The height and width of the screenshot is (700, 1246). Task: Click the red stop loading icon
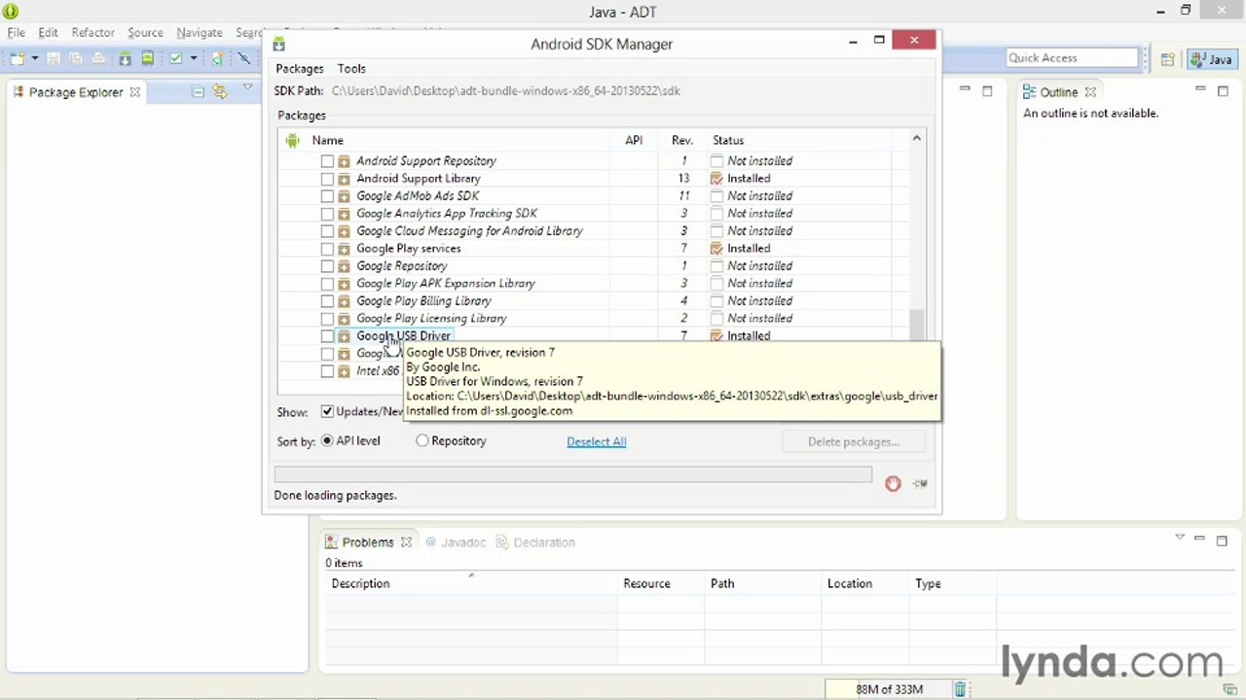(x=893, y=483)
